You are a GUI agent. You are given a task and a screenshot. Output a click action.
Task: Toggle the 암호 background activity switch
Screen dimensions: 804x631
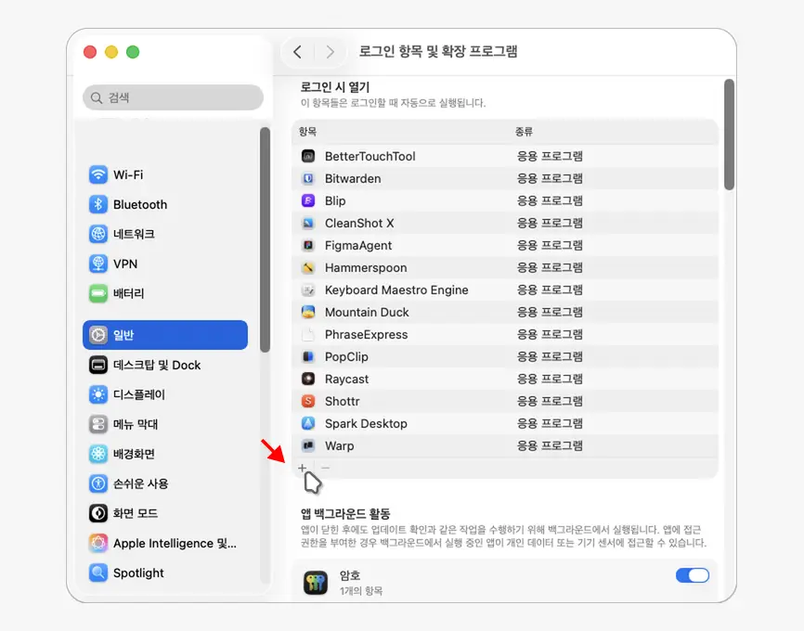693,575
